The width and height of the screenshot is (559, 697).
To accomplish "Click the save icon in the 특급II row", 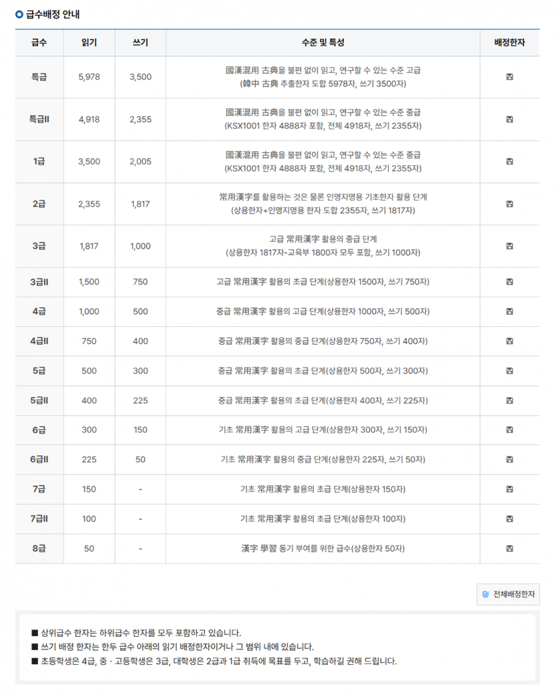I will click(x=509, y=119).
